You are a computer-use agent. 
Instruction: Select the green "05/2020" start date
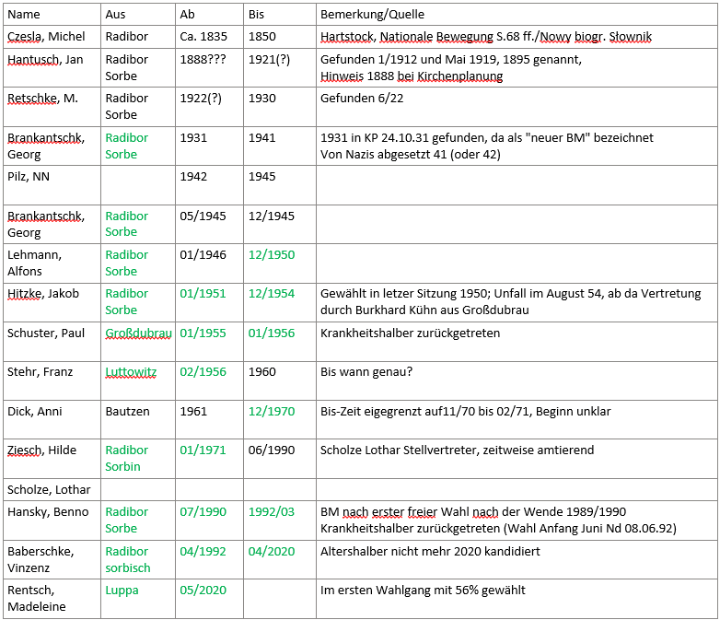tap(203, 591)
